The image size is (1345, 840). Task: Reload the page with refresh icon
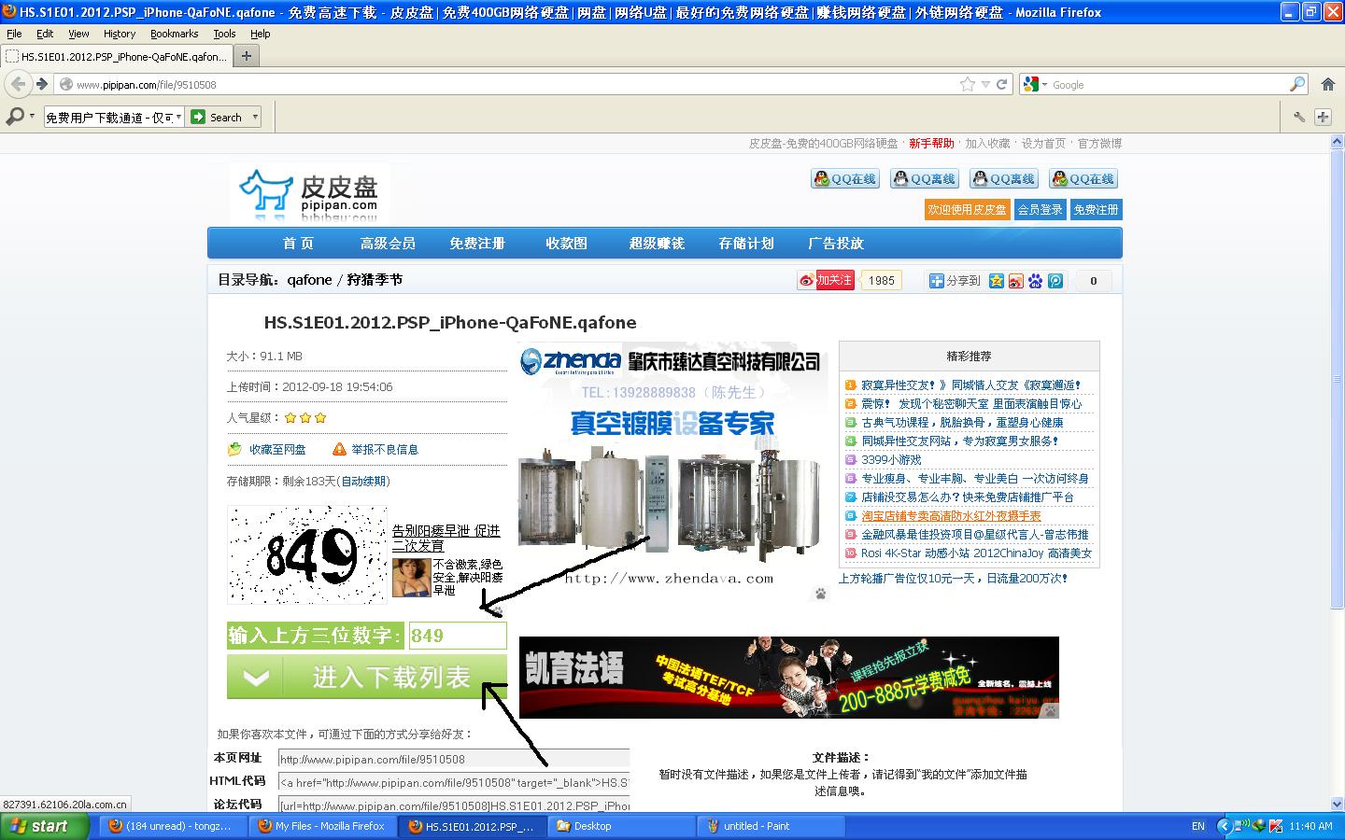[x=1002, y=84]
